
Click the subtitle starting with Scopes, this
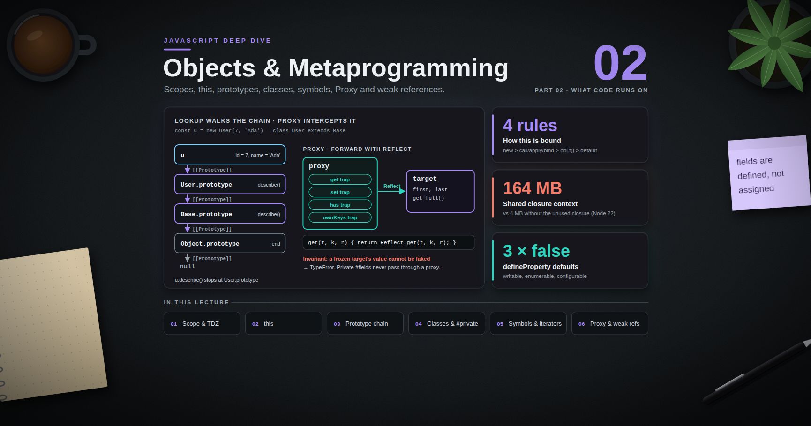[x=304, y=90]
